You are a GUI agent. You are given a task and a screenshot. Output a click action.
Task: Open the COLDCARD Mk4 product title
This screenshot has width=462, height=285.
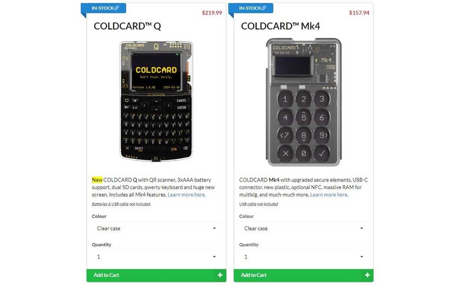(x=281, y=26)
